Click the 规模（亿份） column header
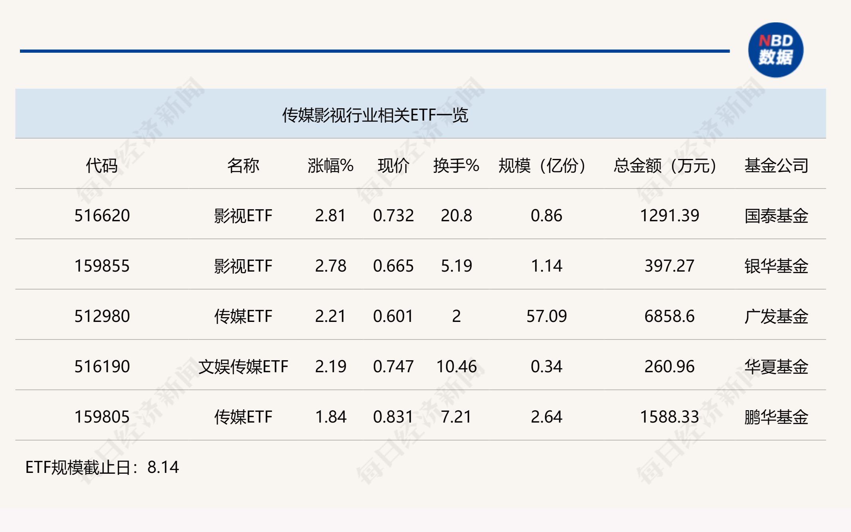Screen dimensions: 851x532 (x=542, y=165)
